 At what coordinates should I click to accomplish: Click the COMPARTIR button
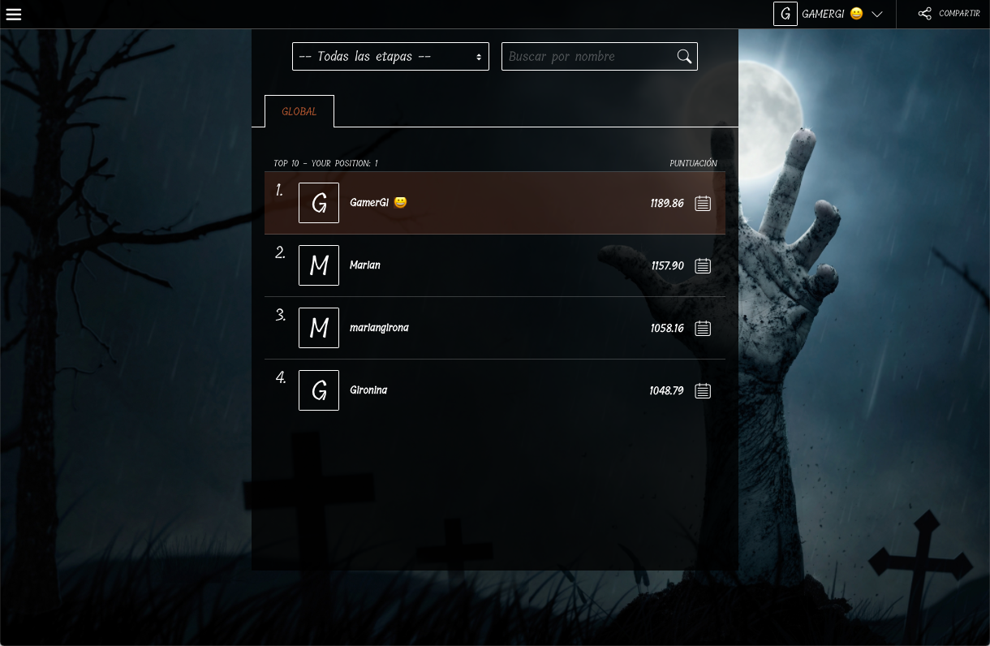pyautogui.click(x=959, y=14)
